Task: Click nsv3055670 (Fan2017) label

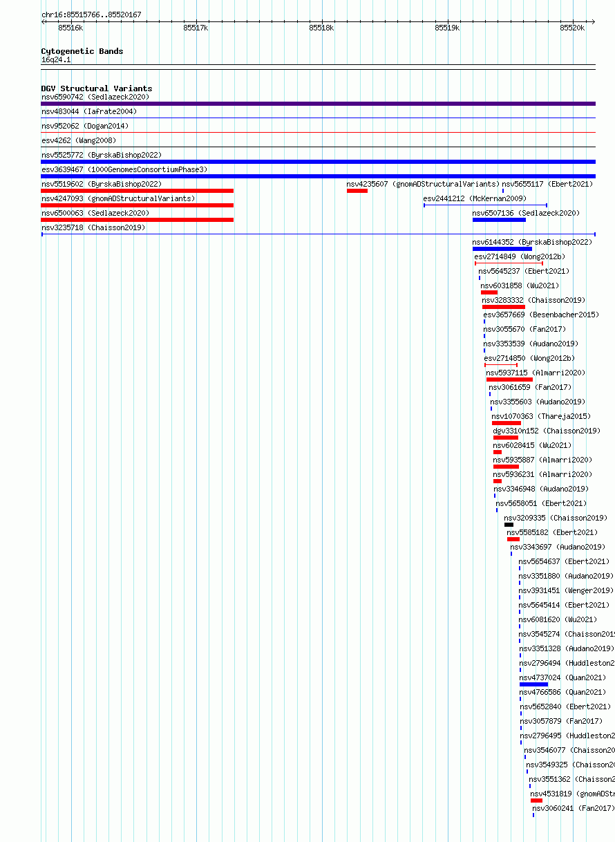Action: tap(524, 329)
